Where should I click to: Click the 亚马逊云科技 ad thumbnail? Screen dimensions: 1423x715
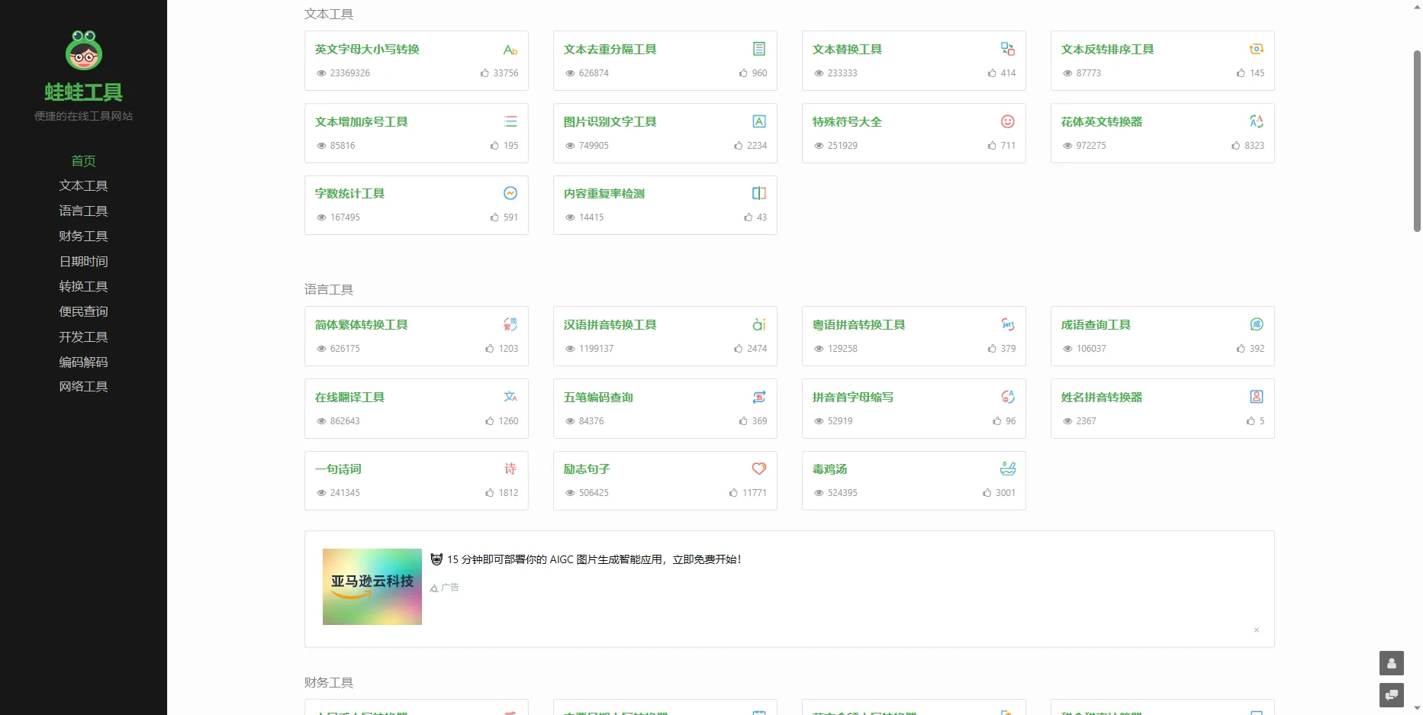372,587
